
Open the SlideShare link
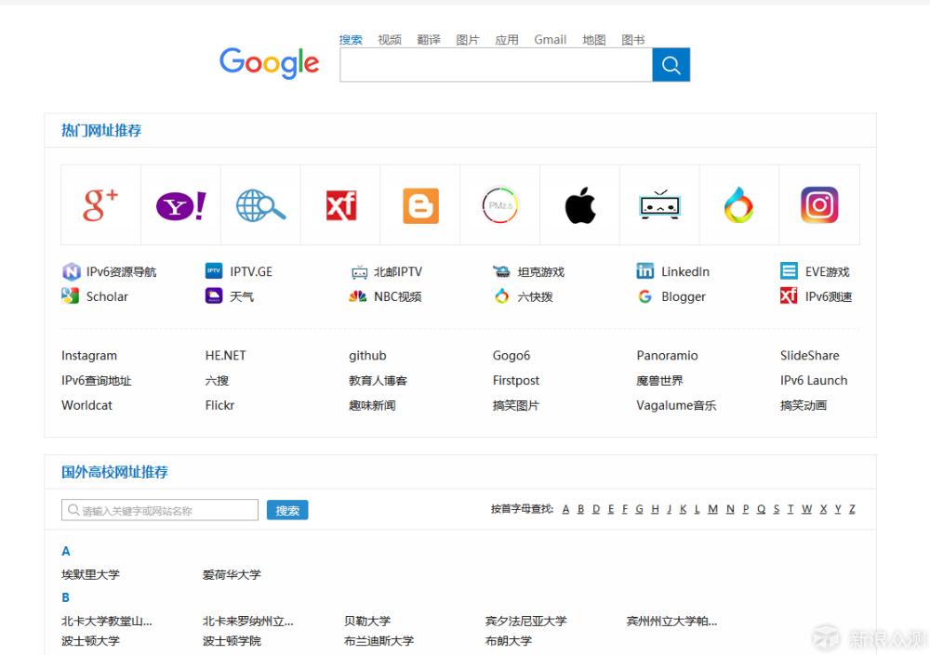[x=810, y=356]
